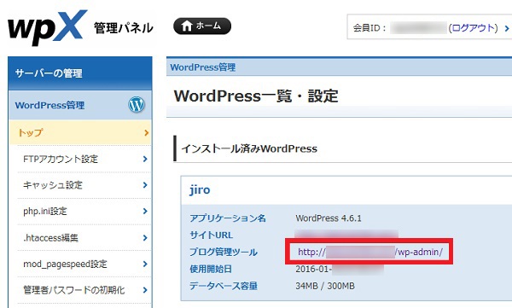Click サーバーの管理 sidebar header
512x308 pixels.
click(80, 73)
